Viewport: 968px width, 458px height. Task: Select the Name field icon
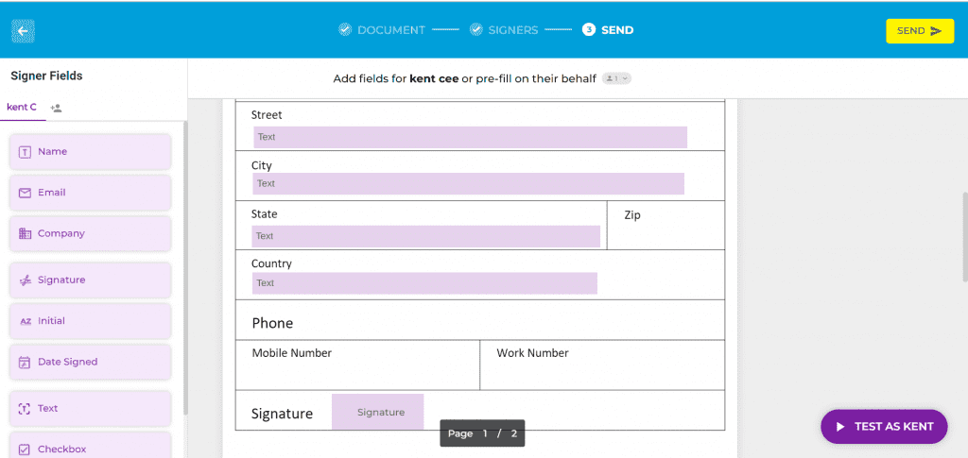(x=25, y=152)
